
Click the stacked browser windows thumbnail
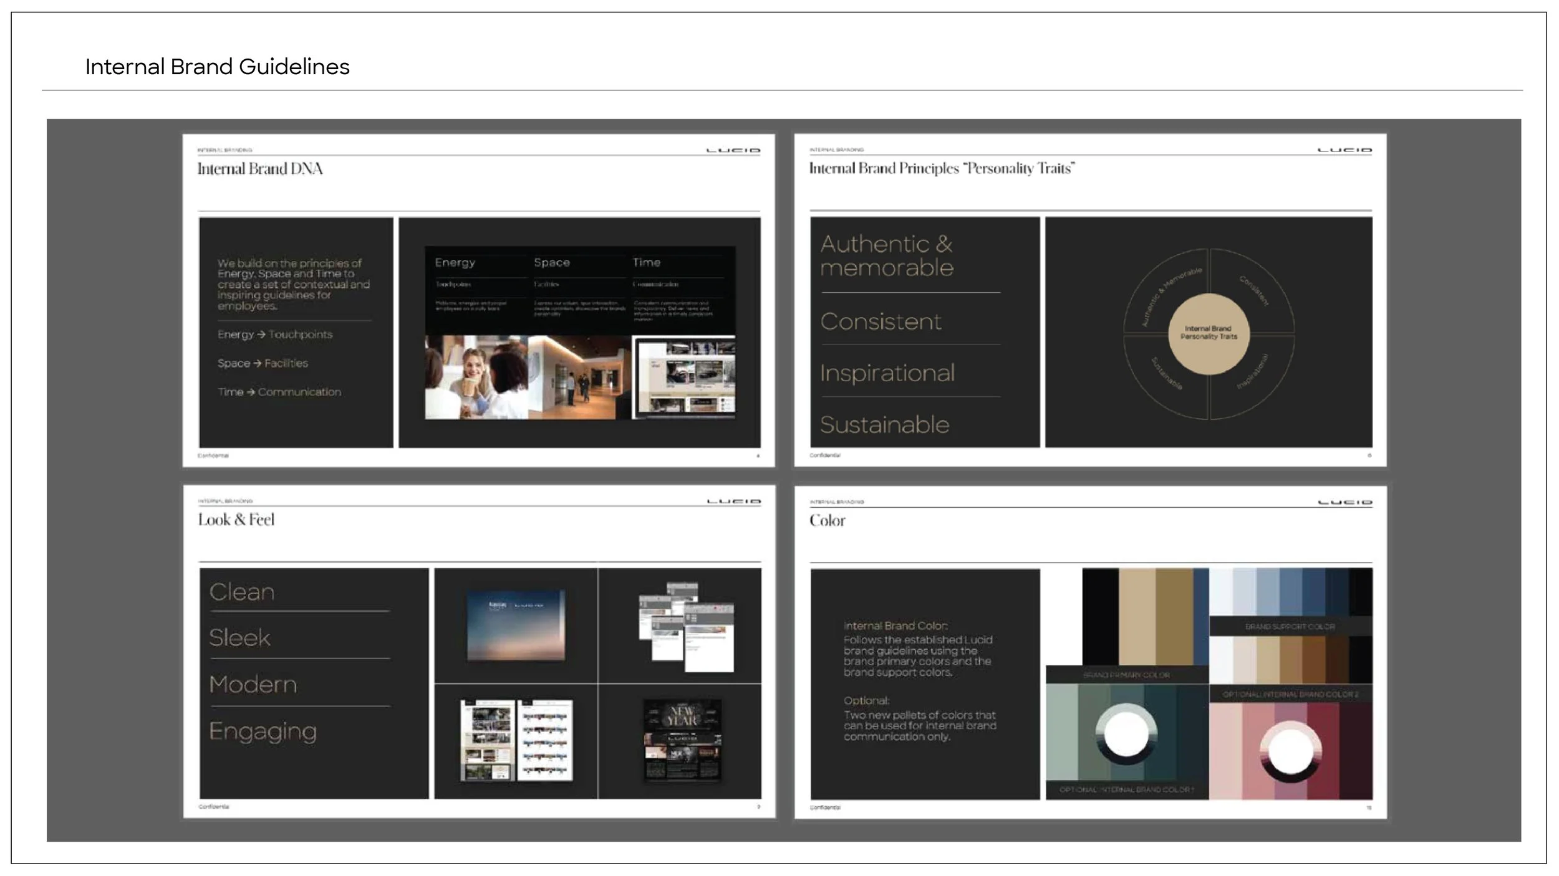click(x=686, y=626)
